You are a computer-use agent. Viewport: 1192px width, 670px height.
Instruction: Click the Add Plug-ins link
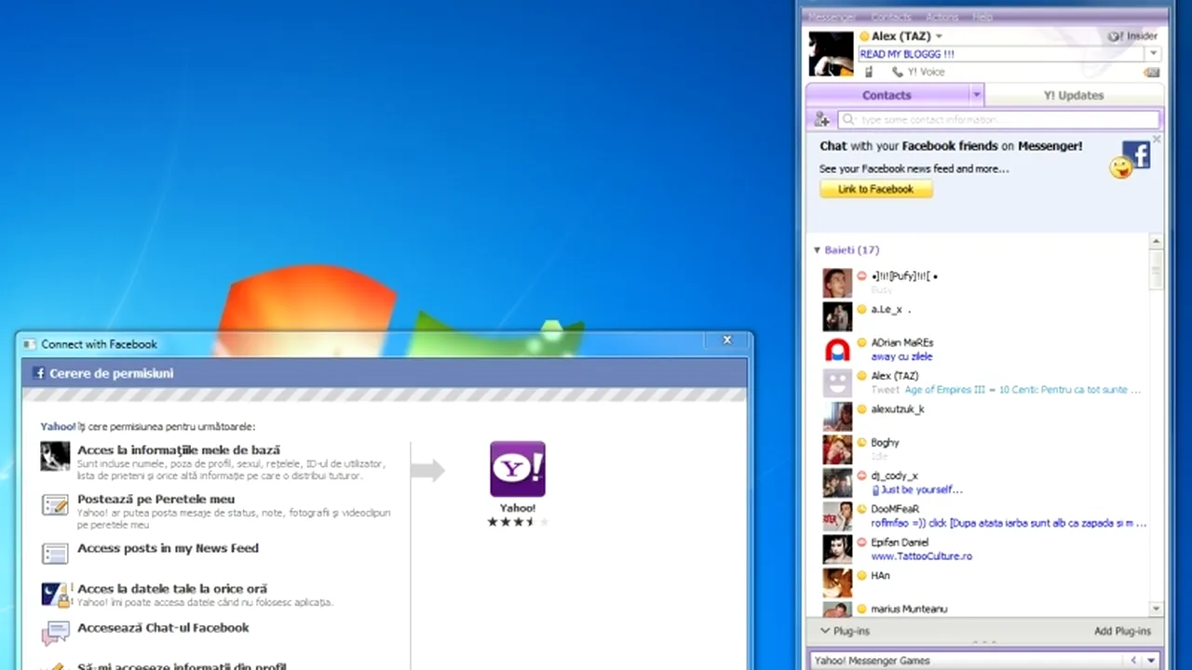click(x=1122, y=631)
